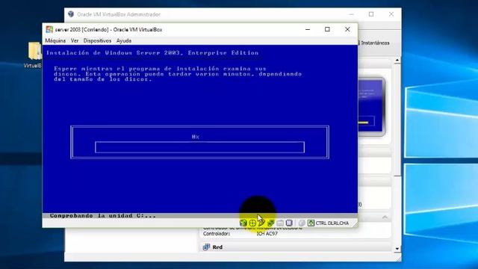Open the Máquina menu
Image resolution: width=478 pixels, height=269 pixels.
(x=55, y=40)
